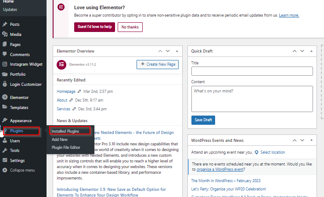Screen dimensions: 324x197
Task: Click the What's on your mind content box
Action: click(x=252, y=99)
